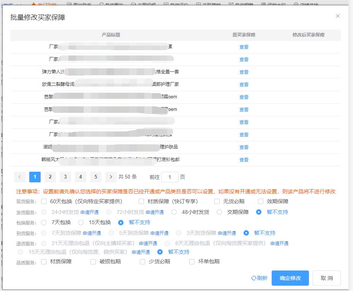
Task: Enable the 破损包赔 checkbox
Action: point(93,261)
